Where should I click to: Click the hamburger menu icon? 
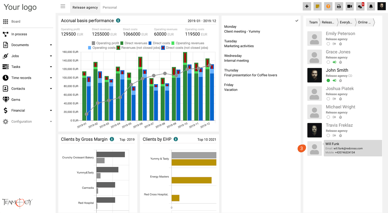pyautogui.click(x=63, y=6)
